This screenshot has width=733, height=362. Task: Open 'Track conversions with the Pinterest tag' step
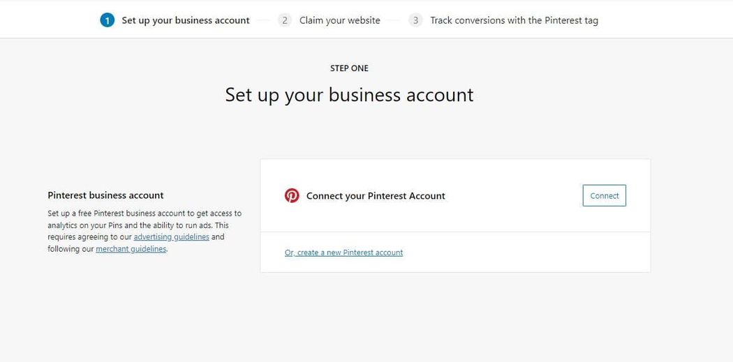point(514,20)
